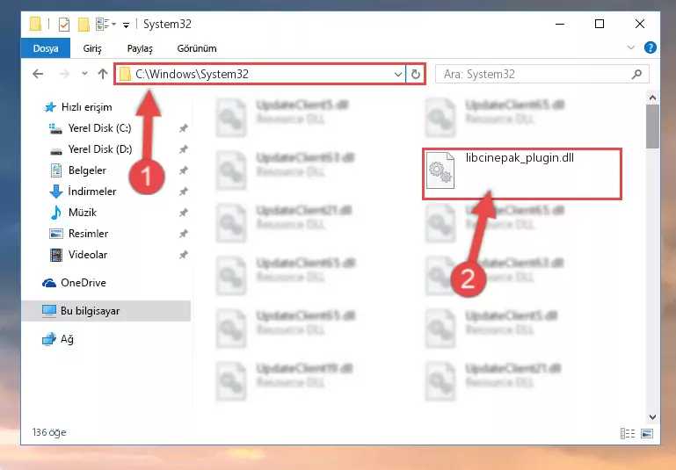Click the folder icon in the title bar

coord(35,24)
